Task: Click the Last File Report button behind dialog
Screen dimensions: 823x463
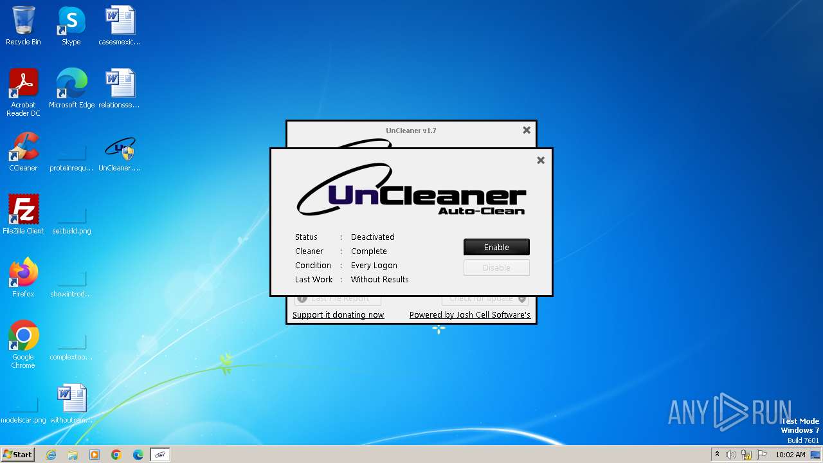Action: [338, 300]
